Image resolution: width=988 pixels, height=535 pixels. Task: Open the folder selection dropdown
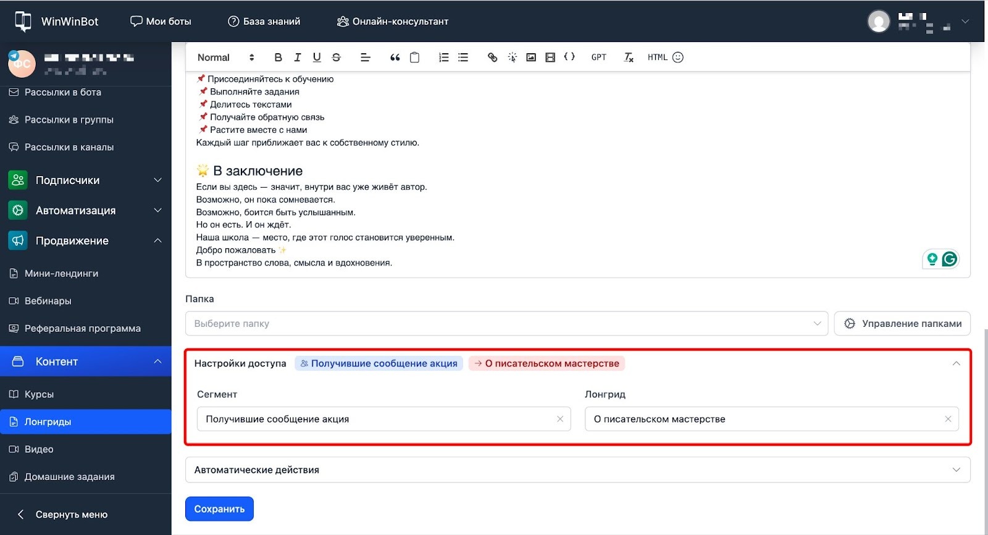[x=506, y=324]
